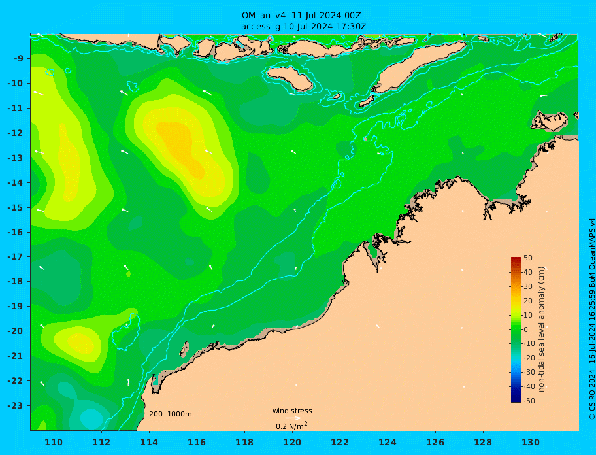Click the upper '40' color bar tick label
The height and width of the screenshot is (455, 596).
coord(528,272)
